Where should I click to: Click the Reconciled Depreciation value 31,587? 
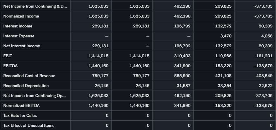click(x=183, y=86)
